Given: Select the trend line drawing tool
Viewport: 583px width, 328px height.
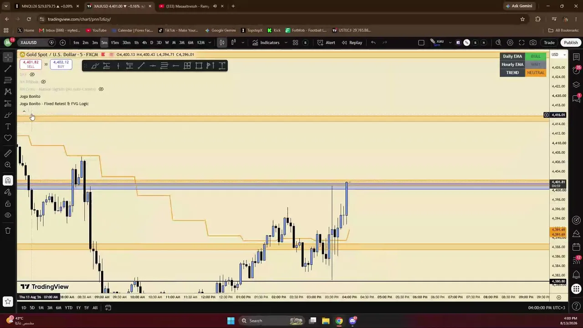Looking at the screenshot, I should [8, 69].
